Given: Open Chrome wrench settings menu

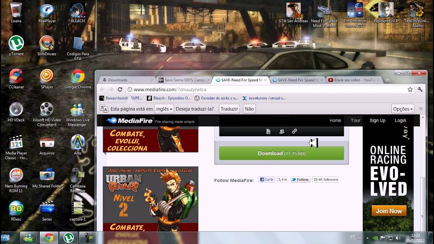Looking at the screenshot, I should pyautogui.click(x=420, y=89).
